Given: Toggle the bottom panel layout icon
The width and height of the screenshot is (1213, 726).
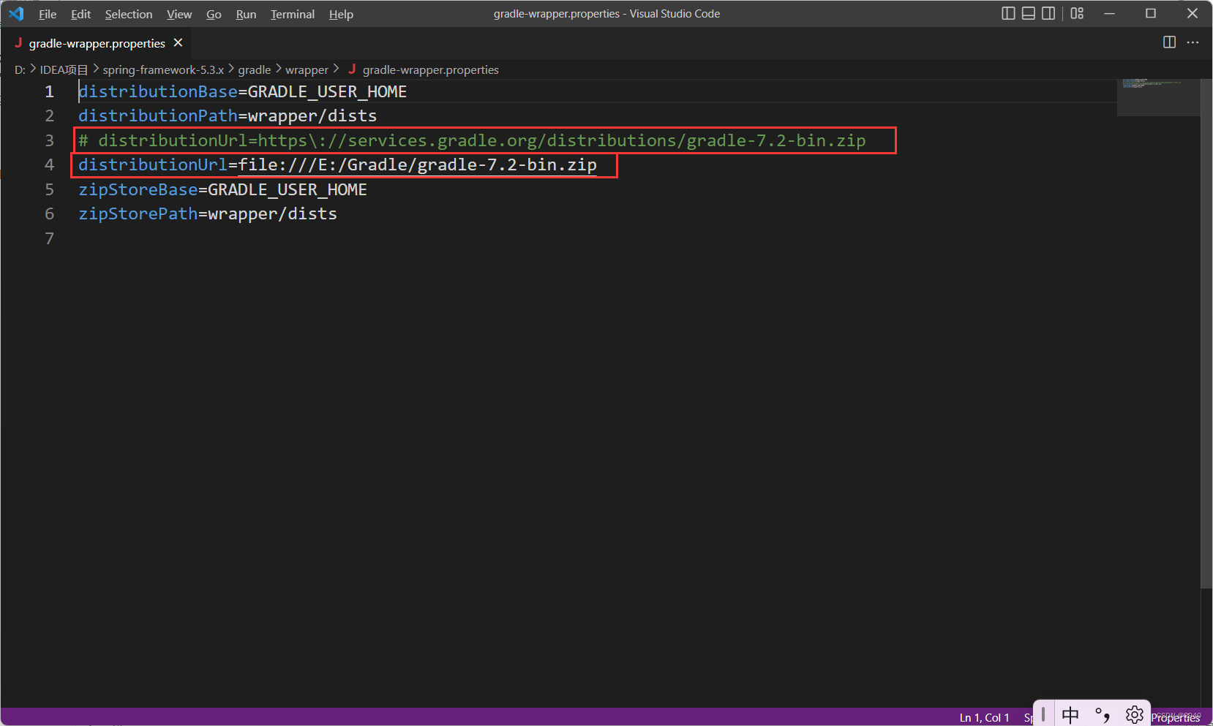Looking at the screenshot, I should point(1028,13).
